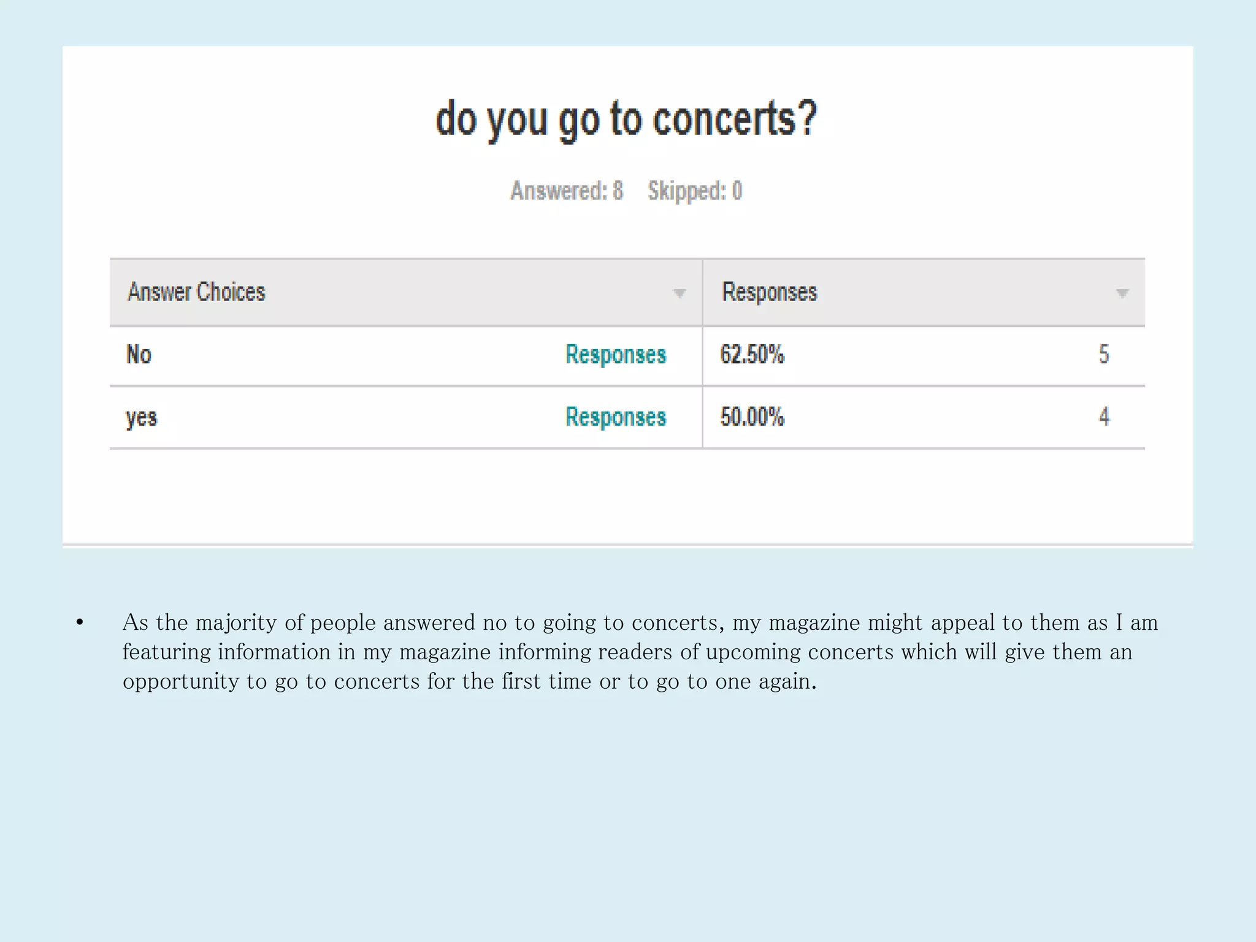The width and height of the screenshot is (1256, 942).
Task: Click the text line starting "featuring information"
Action: 627,652
